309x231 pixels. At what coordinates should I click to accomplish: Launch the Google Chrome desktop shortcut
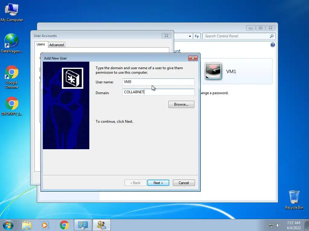coord(12,77)
